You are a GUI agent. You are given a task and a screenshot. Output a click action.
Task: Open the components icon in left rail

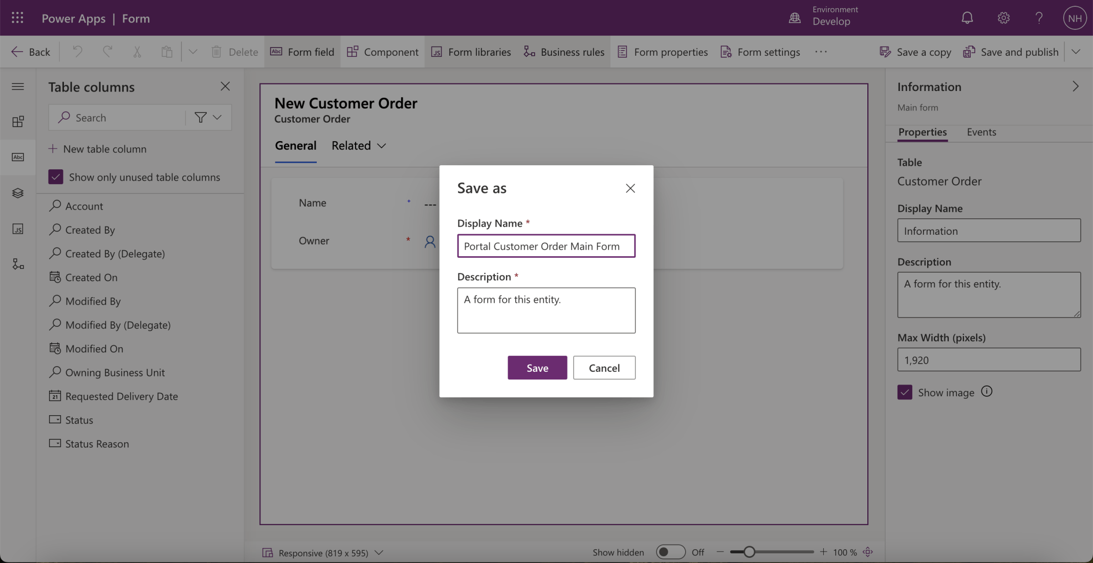18,122
